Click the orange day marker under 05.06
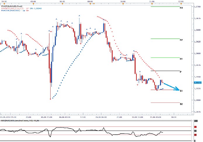 [x=33, y=4]
